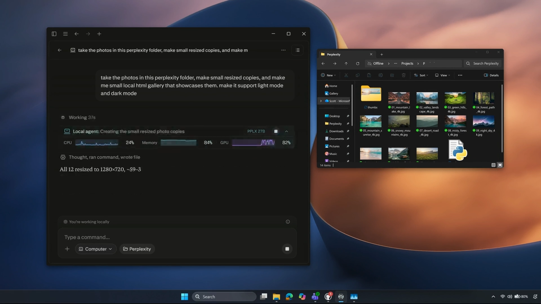The image size is (541, 304).
Task: Select the 04_forest_path_4k.jpg thumbnail
Action: (x=484, y=98)
